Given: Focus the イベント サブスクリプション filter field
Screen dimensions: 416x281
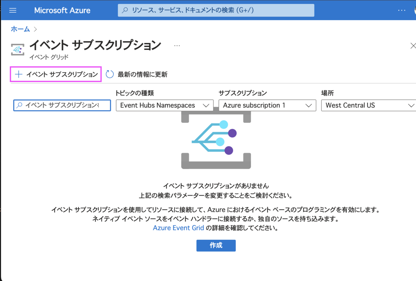Looking at the screenshot, I should (x=62, y=105).
